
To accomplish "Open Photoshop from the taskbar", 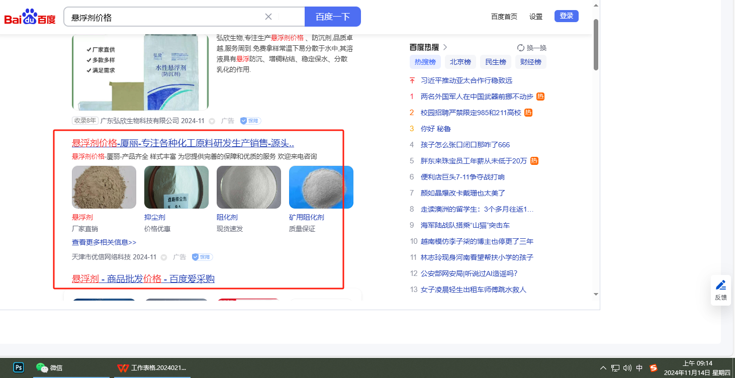I will tap(19, 367).
